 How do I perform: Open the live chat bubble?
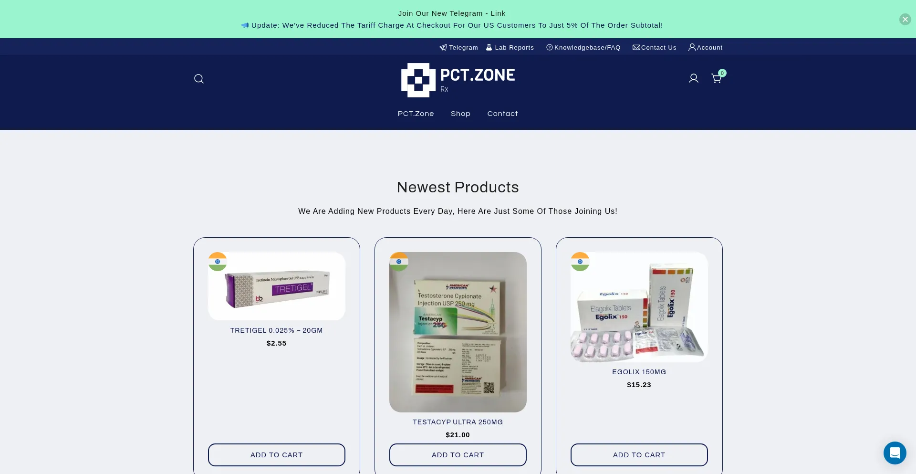pyautogui.click(x=895, y=453)
